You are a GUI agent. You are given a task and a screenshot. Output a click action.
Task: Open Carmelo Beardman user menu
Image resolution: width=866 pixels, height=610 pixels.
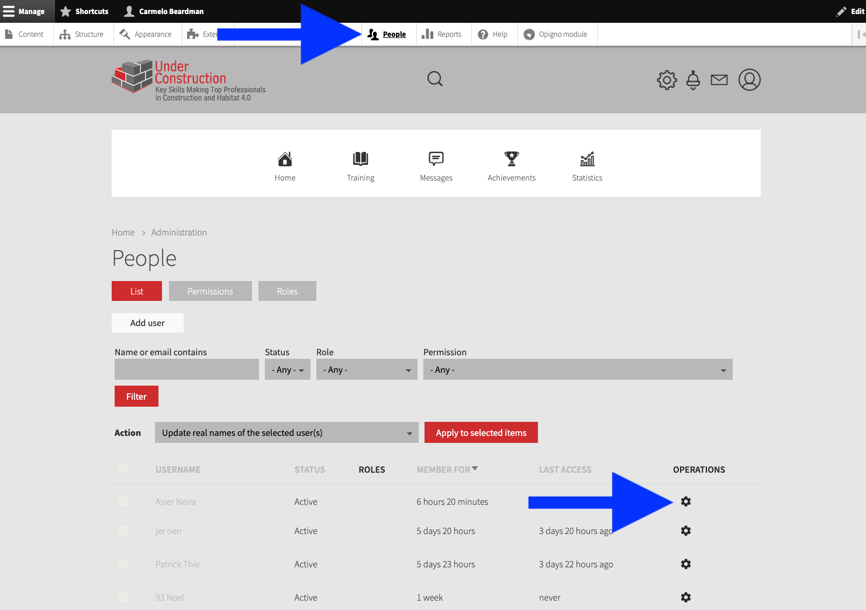[164, 11]
